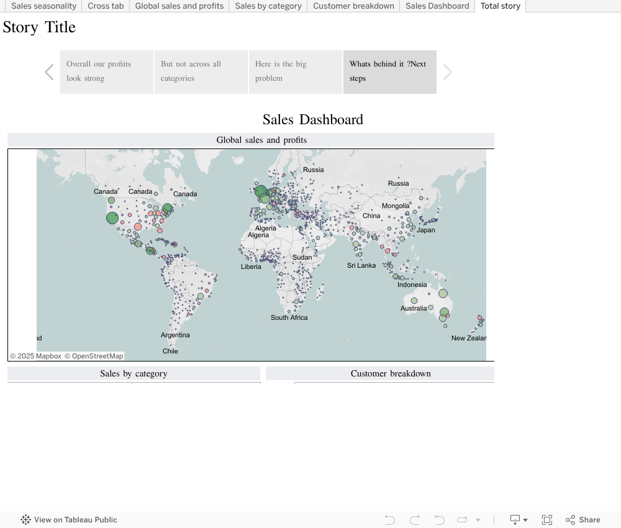Viewport: 621px width, 528px height.
Task: Open the Cross tab sheet
Action: pyautogui.click(x=106, y=6)
